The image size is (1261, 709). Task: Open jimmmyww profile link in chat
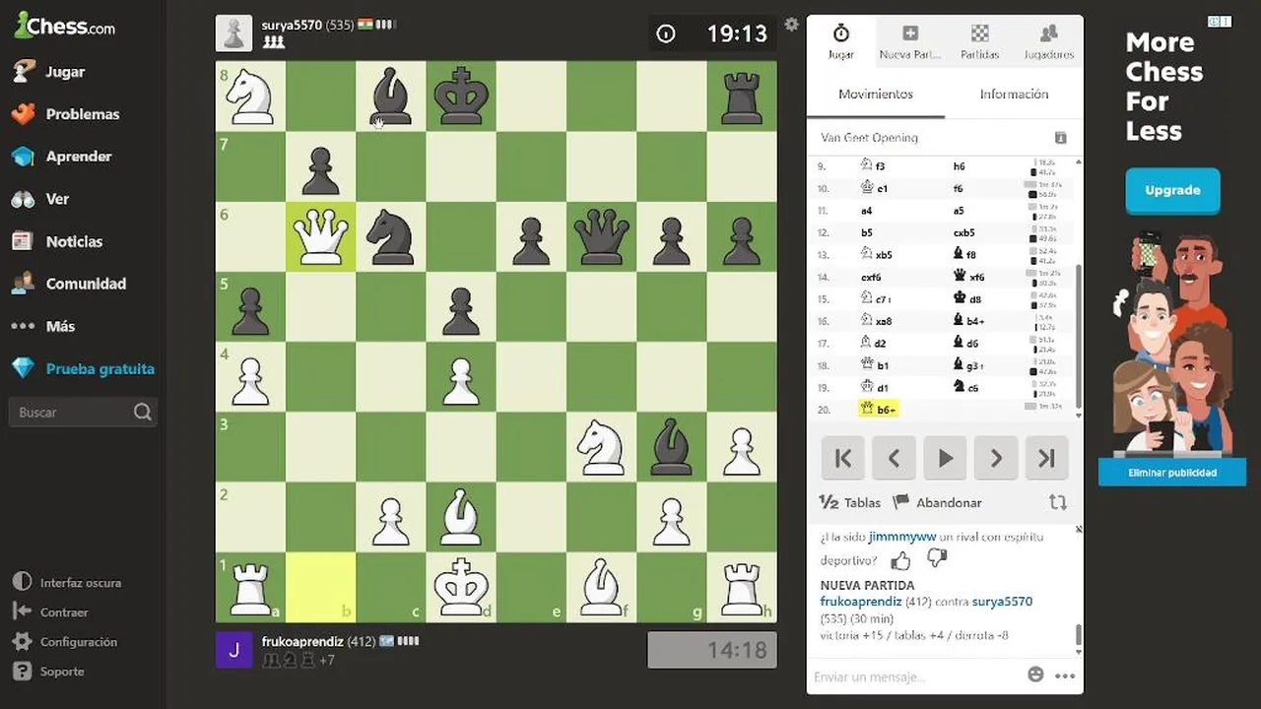[902, 538]
